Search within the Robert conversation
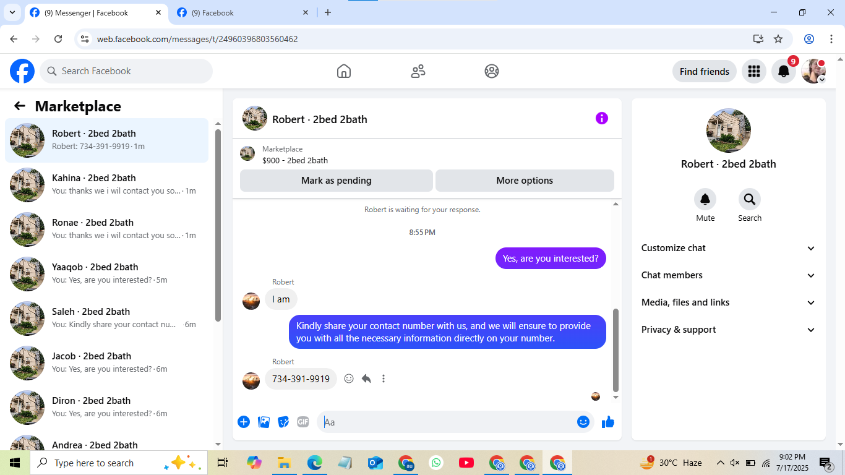 (x=750, y=199)
